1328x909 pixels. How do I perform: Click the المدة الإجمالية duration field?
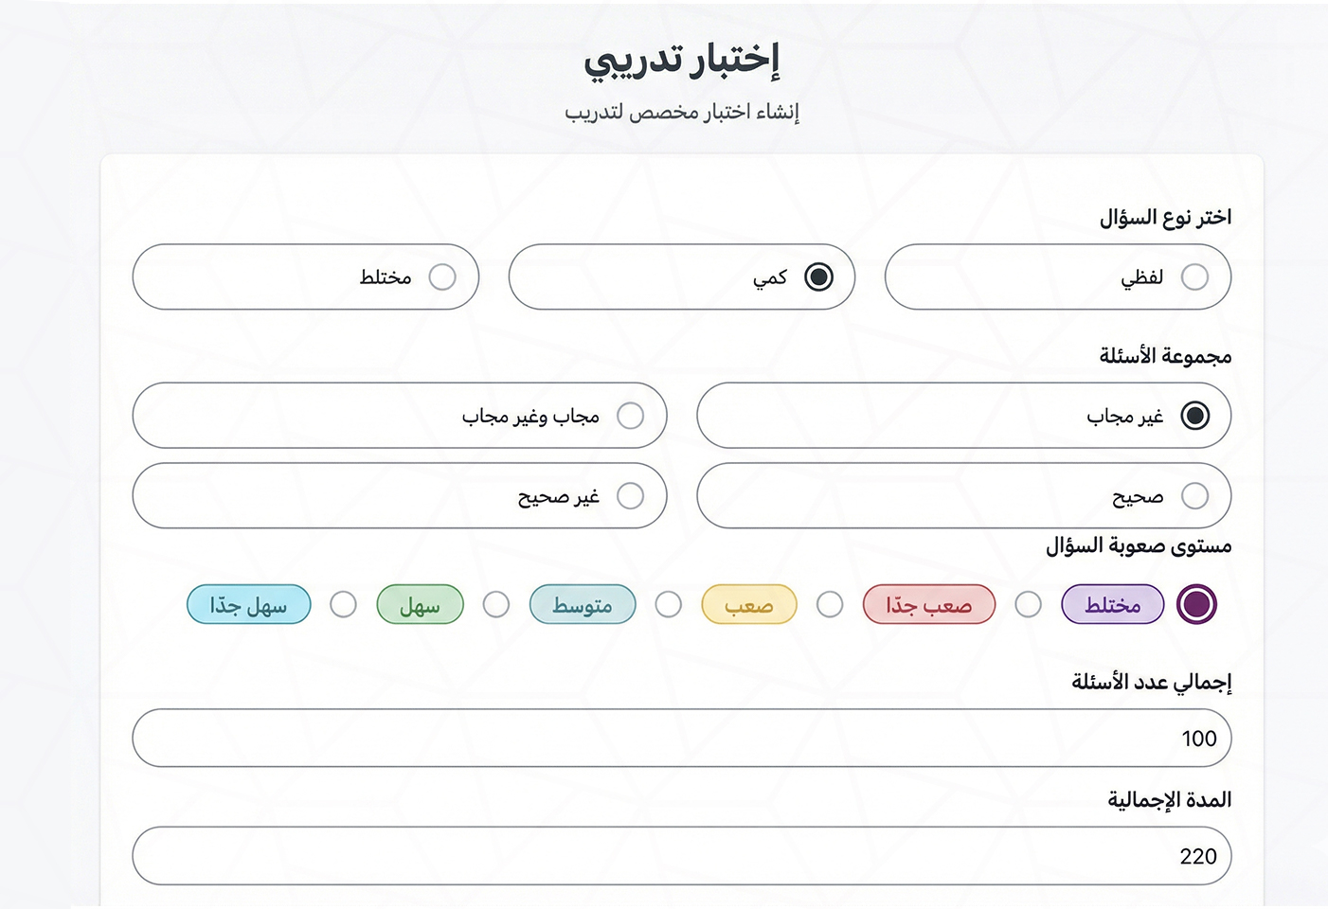point(681,856)
